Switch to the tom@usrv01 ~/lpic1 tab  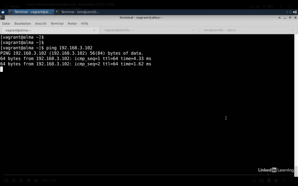(x=219, y=30)
